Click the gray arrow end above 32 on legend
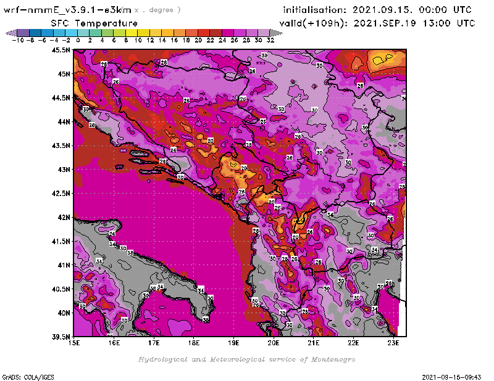Viewport: 494px width, 381px height. [276, 33]
